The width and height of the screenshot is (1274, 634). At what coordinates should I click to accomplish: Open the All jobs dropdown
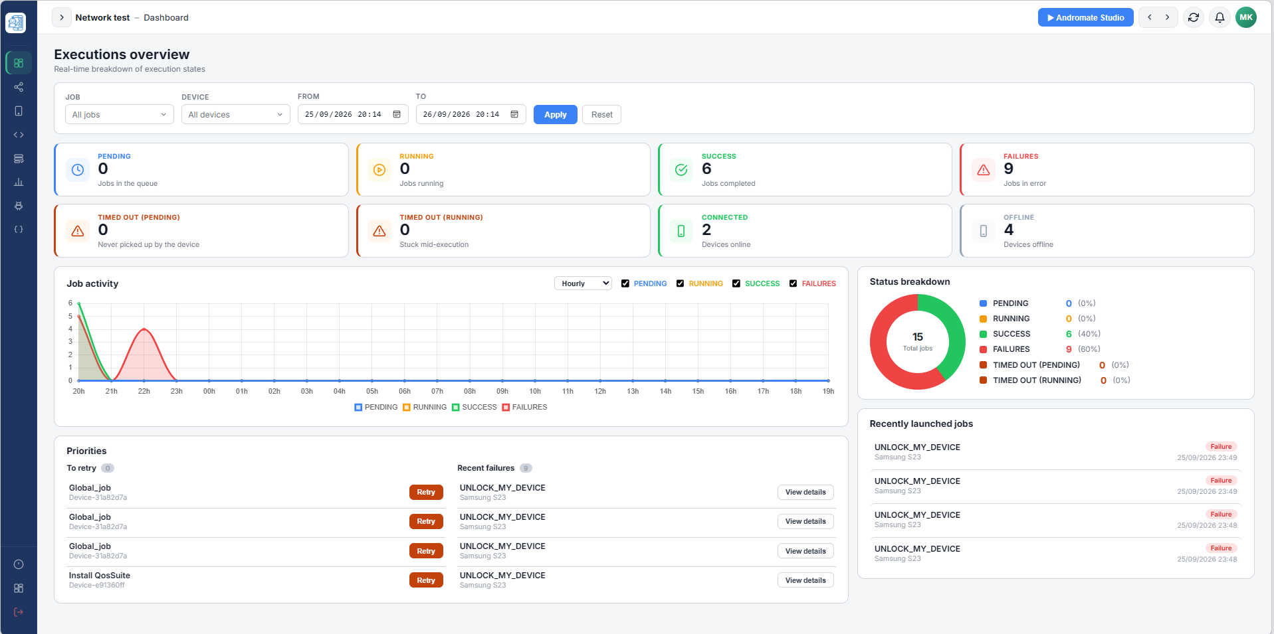(x=120, y=114)
